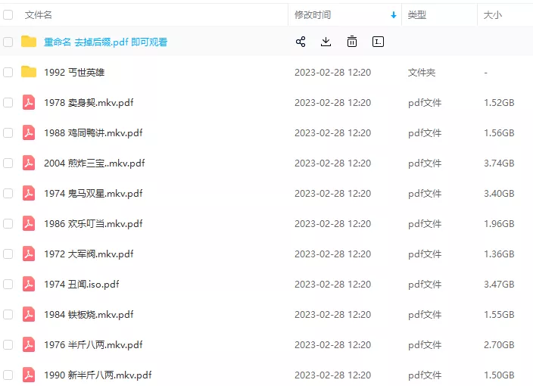533x386 pixels.
Task: Sort by the 文件名 column header
Action: tap(39, 14)
